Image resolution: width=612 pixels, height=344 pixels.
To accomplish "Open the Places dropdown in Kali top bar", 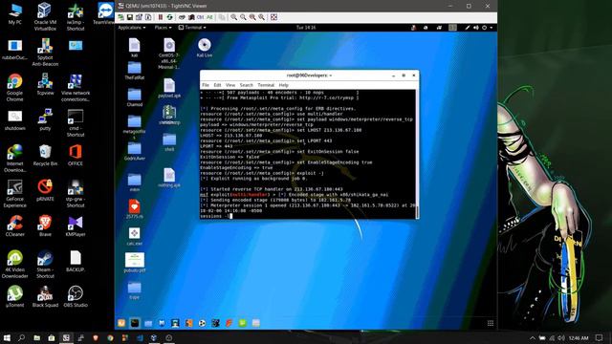I will pos(163,28).
